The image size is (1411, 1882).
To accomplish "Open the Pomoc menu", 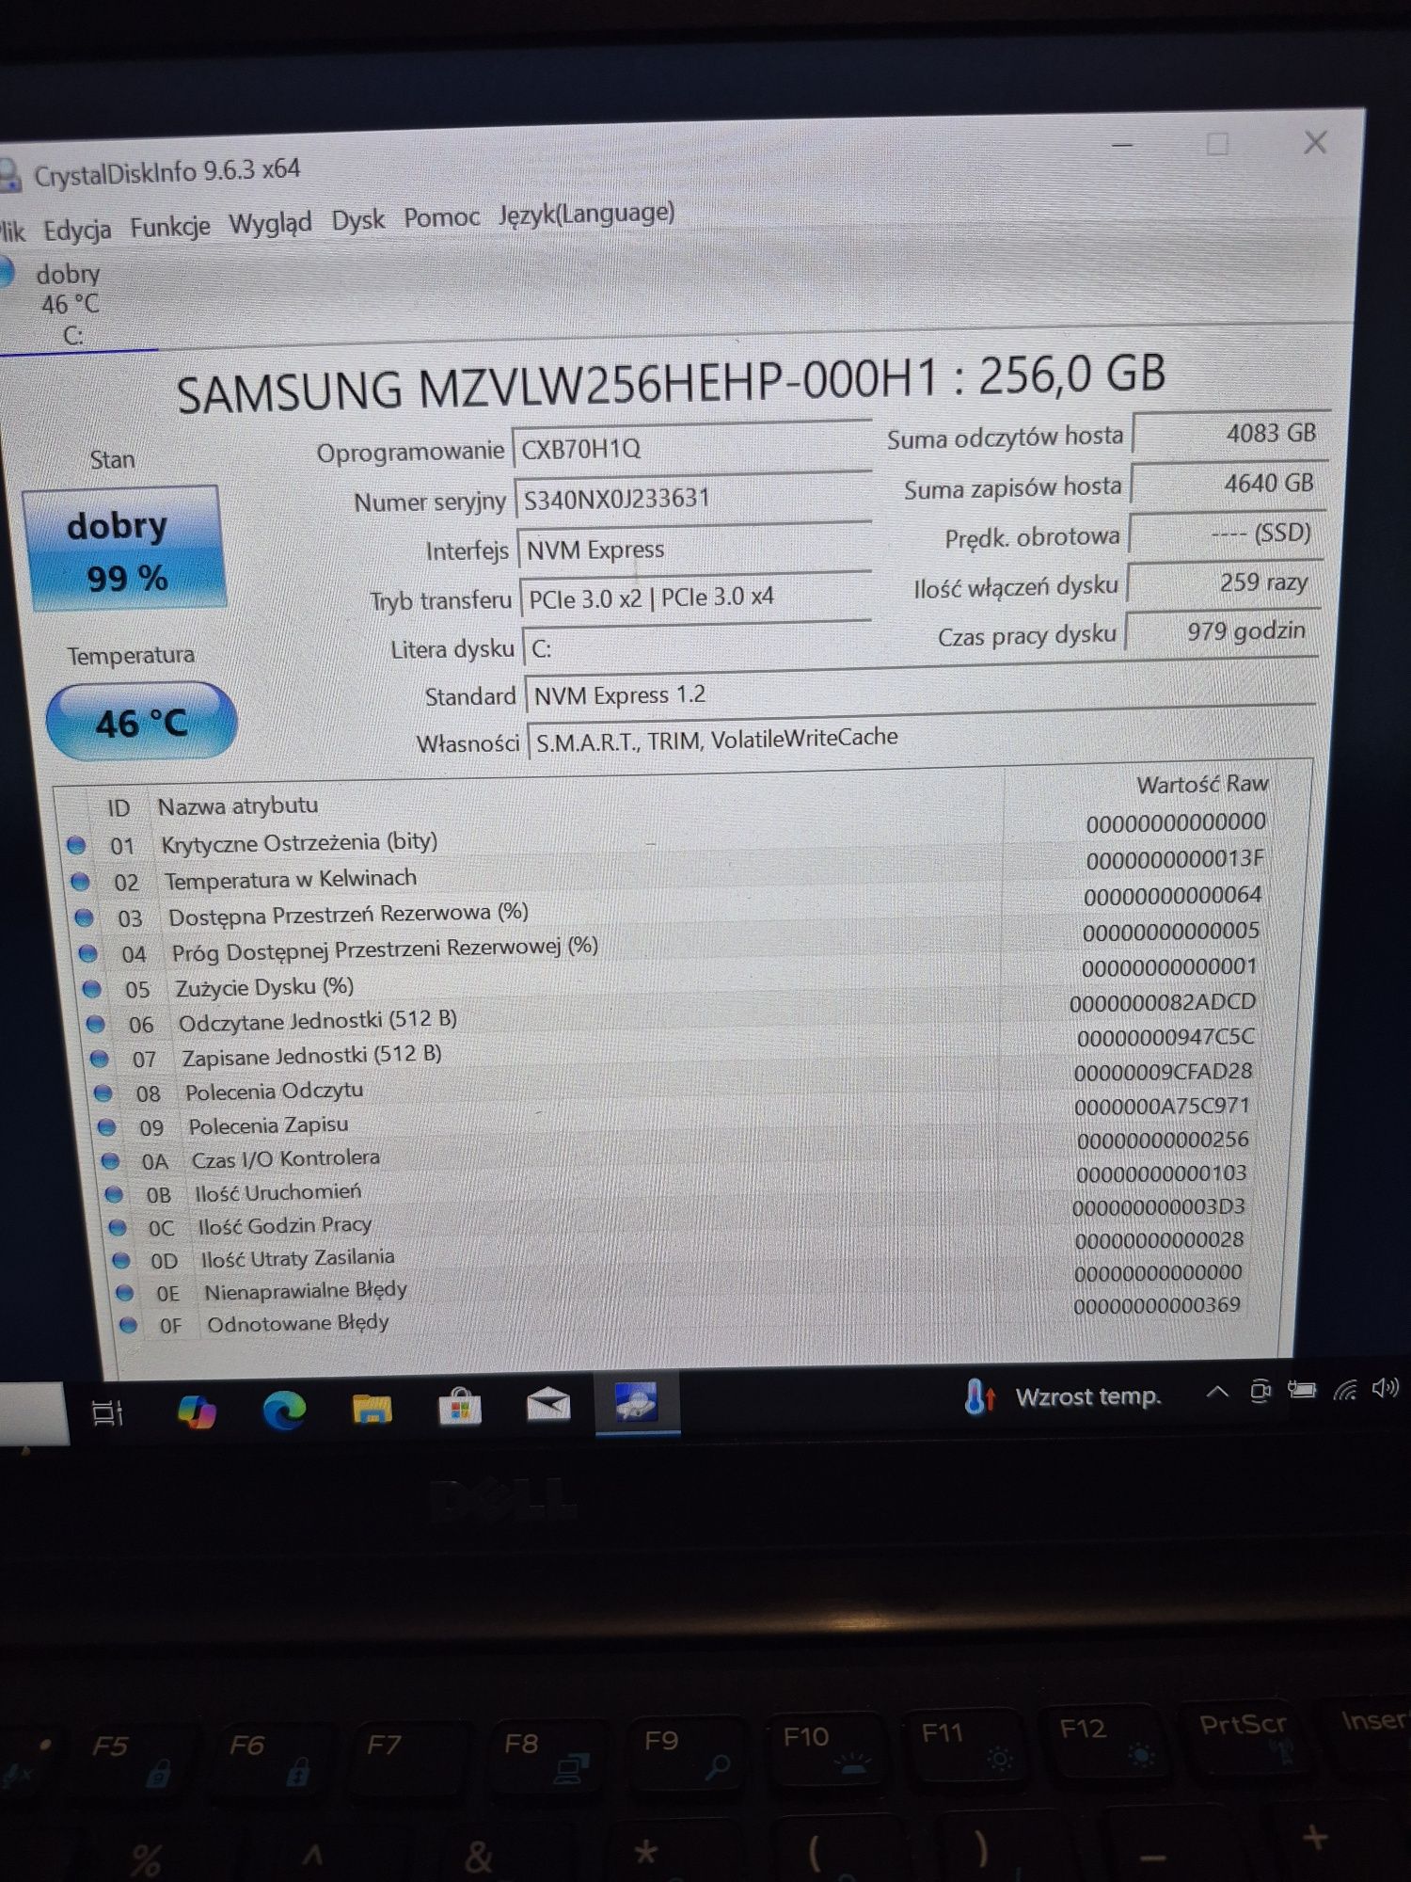I will pos(441,217).
